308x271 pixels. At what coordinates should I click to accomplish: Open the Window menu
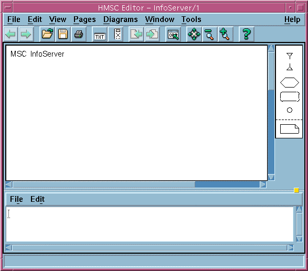pos(160,19)
